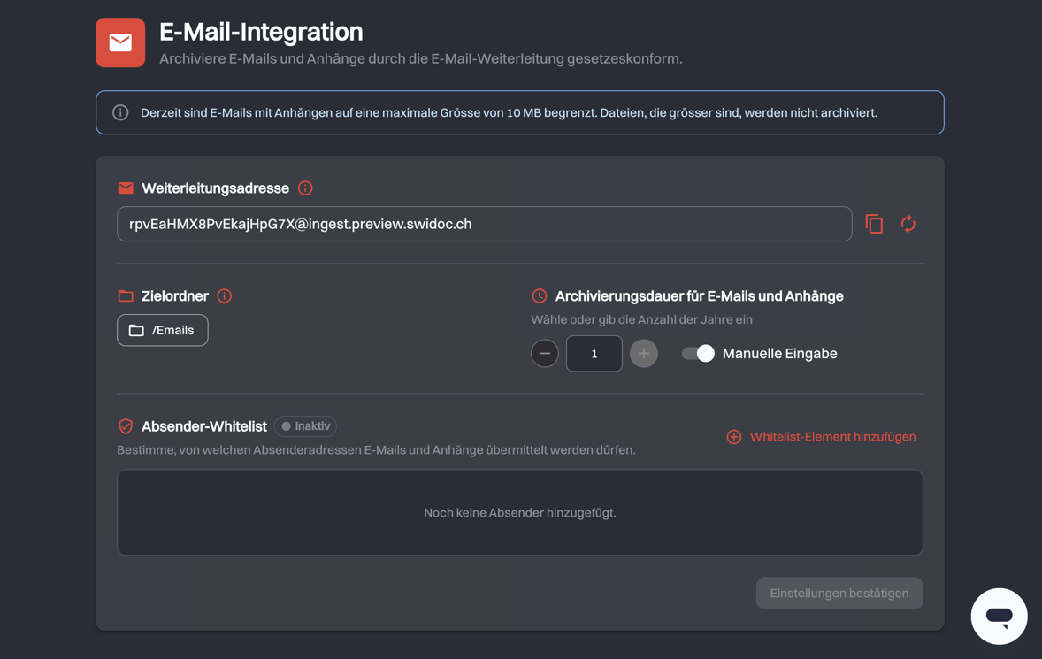Image resolution: width=1042 pixels, height=659 pixels.
Task: Click the 'Absender-Whitelist' heading
Action: coord(204,426)
